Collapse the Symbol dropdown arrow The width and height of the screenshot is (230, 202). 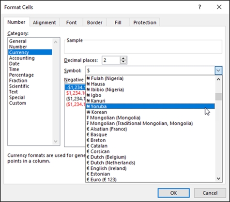[218, 71]
